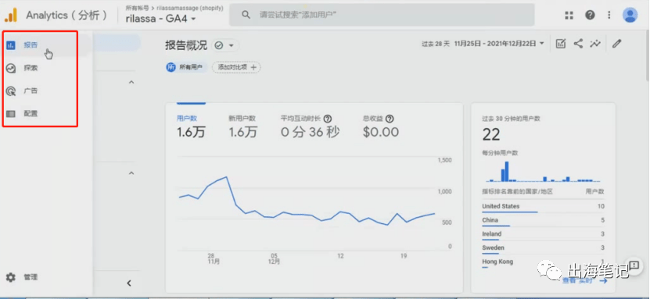The image size is (650, 299).
Task: Open the Advertising (广告) section
Action: (31, 91)
